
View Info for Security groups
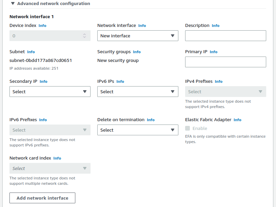(x=136, y=52)
